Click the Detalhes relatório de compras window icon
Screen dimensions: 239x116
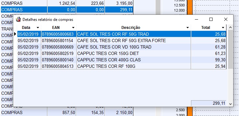(18, 20)
